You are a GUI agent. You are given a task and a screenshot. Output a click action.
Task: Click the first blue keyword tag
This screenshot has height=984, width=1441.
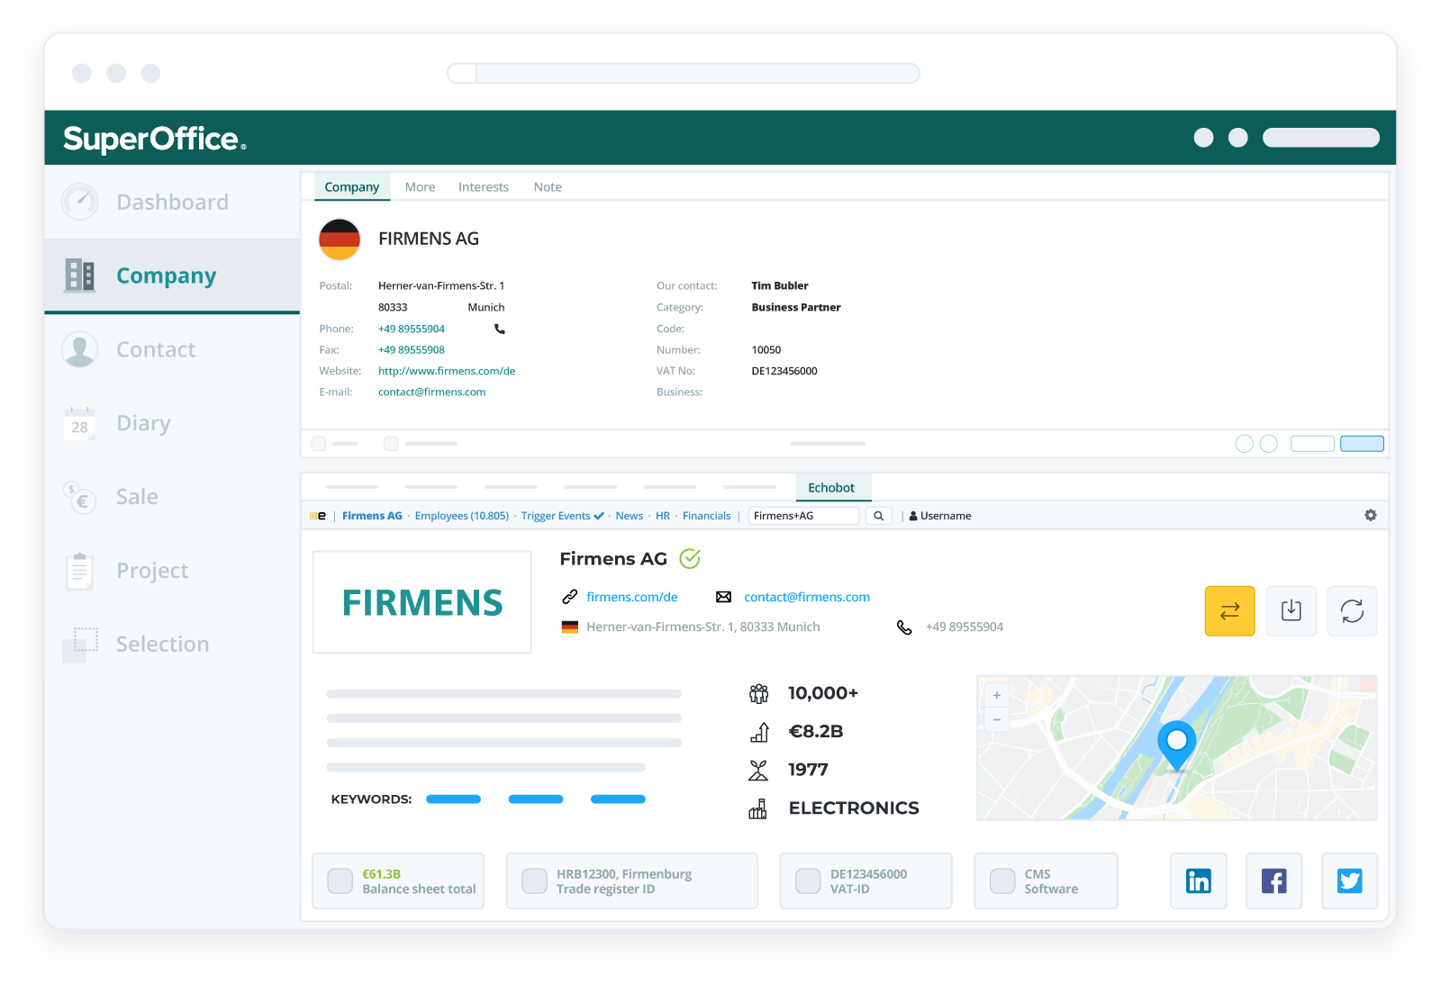click(x=453, y=799)
